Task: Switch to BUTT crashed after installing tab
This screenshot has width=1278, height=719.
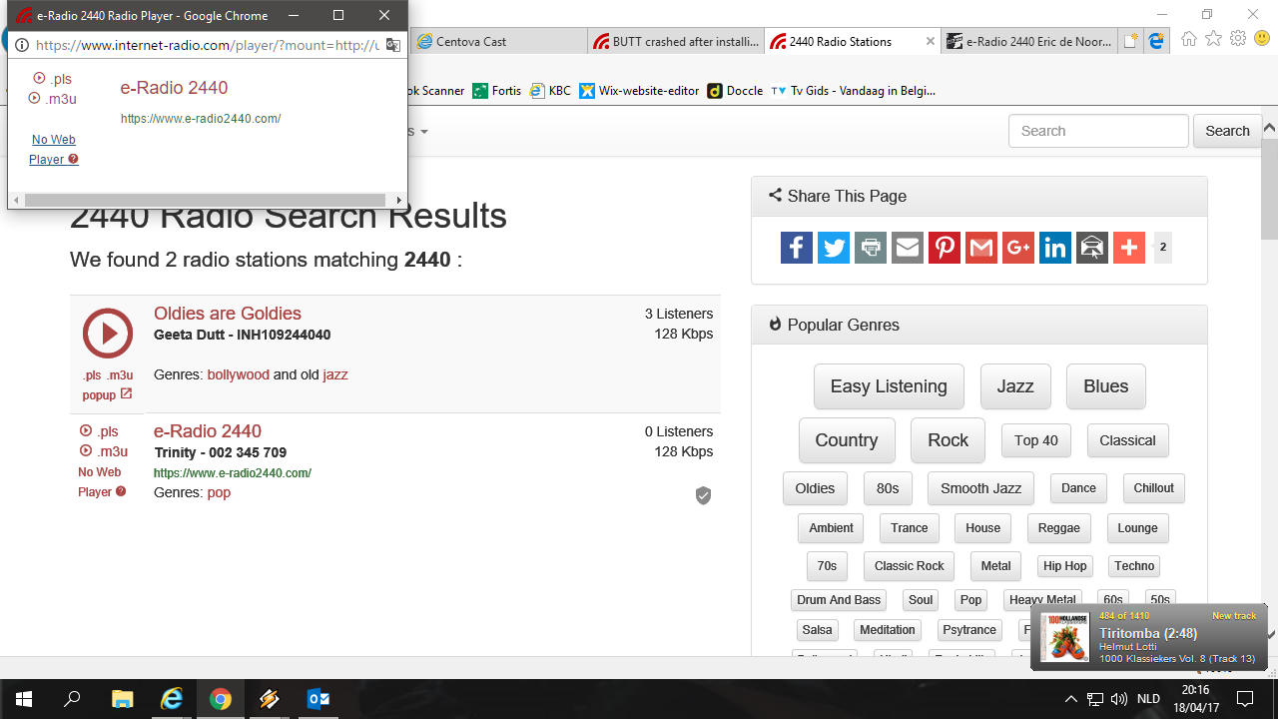Action: pos(678,42)
